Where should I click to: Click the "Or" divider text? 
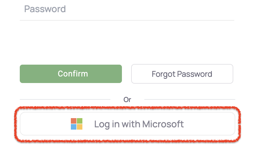pos(127,99)
